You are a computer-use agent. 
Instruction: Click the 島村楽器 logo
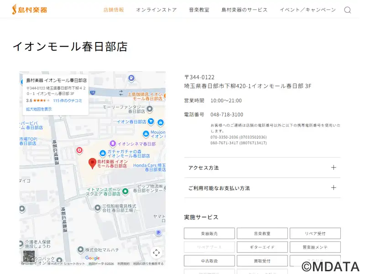click(x=30, y=10)
